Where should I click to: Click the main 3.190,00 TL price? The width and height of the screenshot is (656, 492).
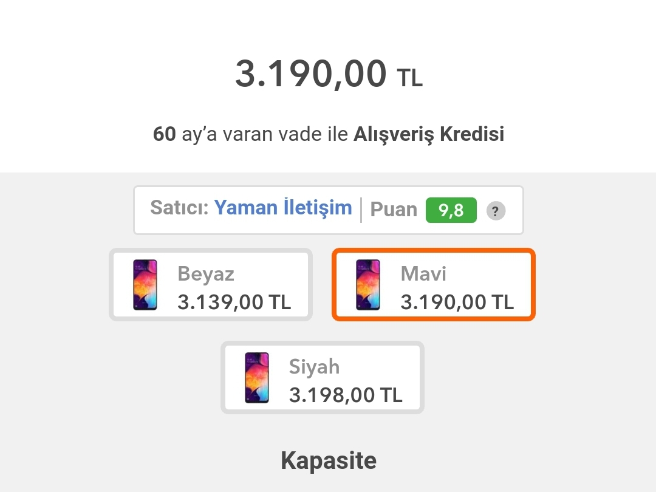tap(329, 73)
